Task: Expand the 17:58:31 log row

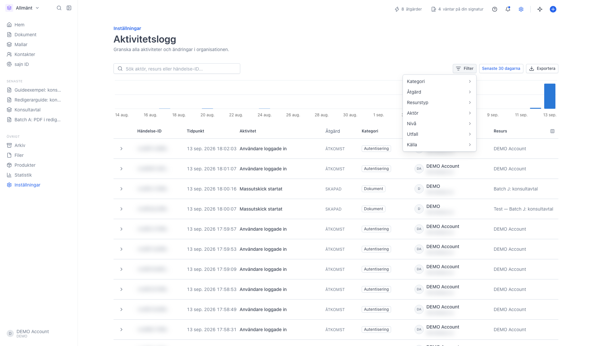Action: point(121,330)
